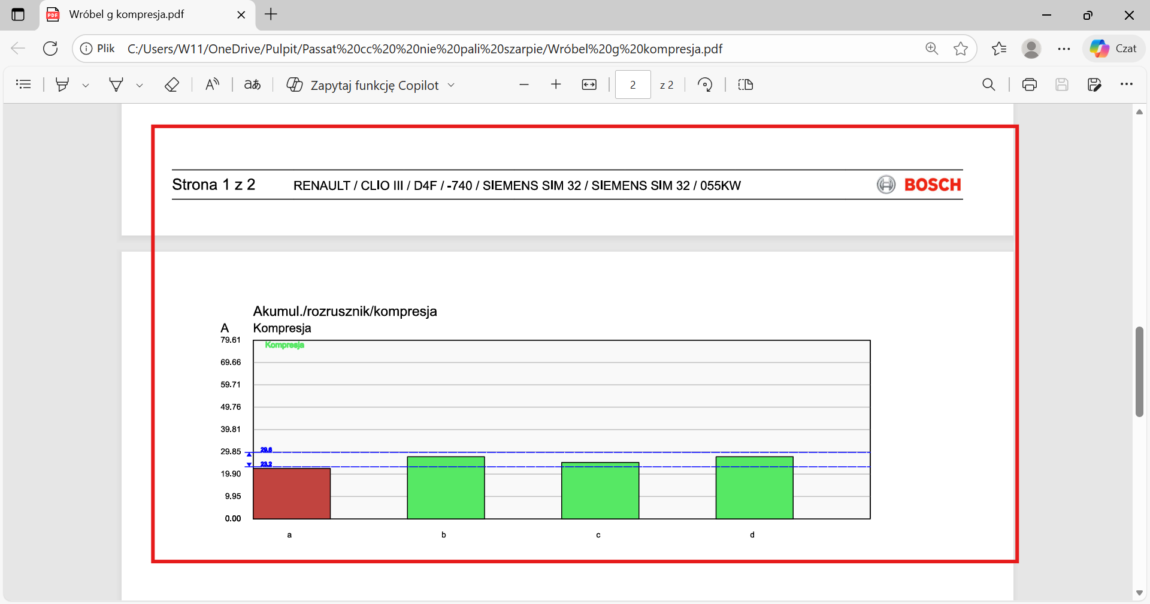Add this page to favorites
The width and height of the screenshot is (1150, 604).
pyautogui.click(x=961, y=49)
